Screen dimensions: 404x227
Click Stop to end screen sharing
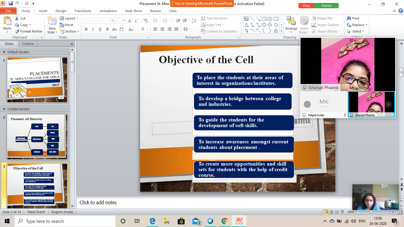tap(306, 5)
